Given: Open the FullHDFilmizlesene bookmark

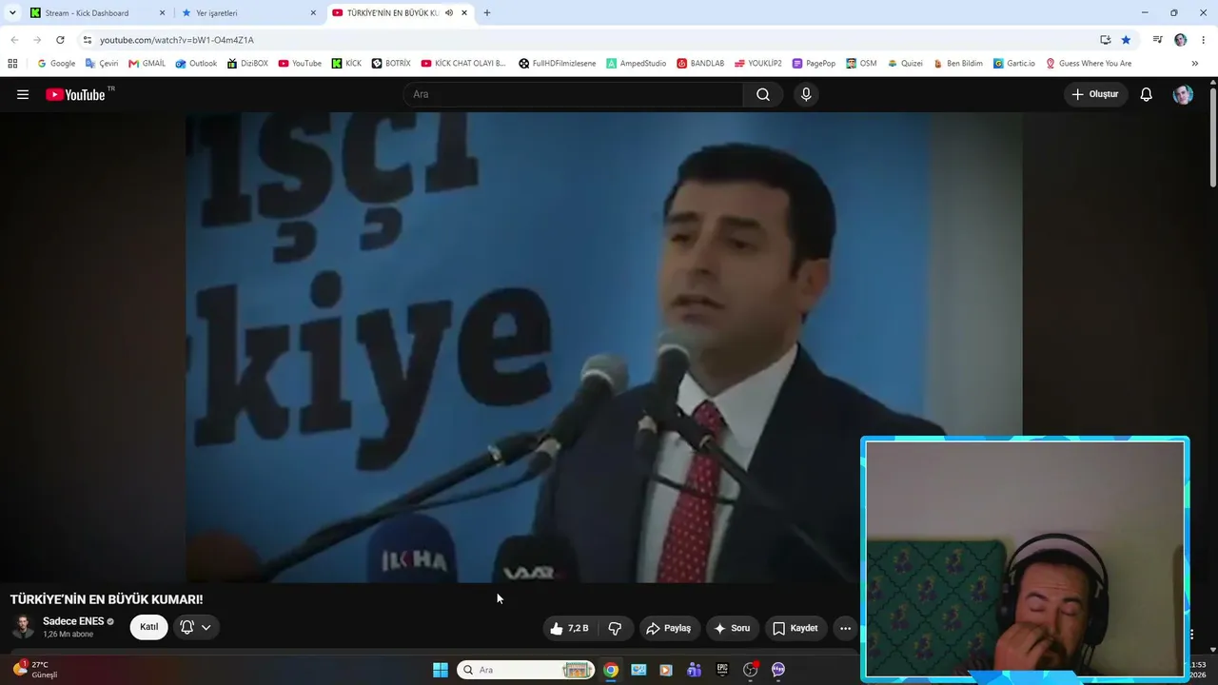Looking at the screenshot, I should [x=558, y=64].
